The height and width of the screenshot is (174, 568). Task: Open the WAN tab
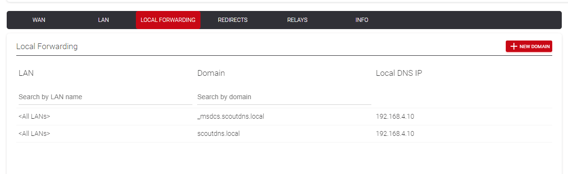[x=39, y=20]
